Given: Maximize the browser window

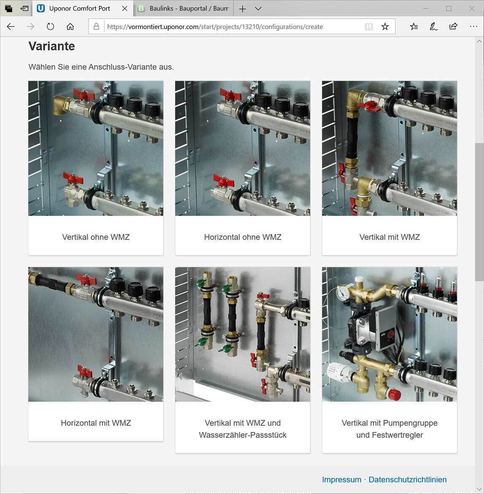Looking at the screenshot, I should (449, 8).
